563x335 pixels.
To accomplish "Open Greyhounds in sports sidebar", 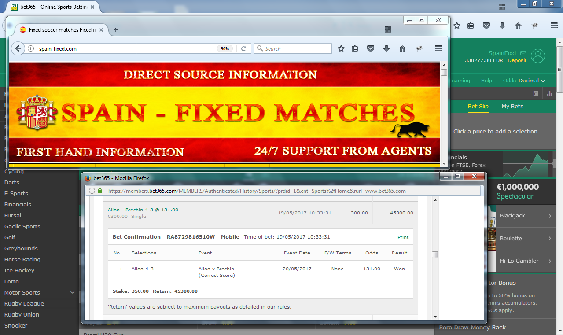I will 21,248.
